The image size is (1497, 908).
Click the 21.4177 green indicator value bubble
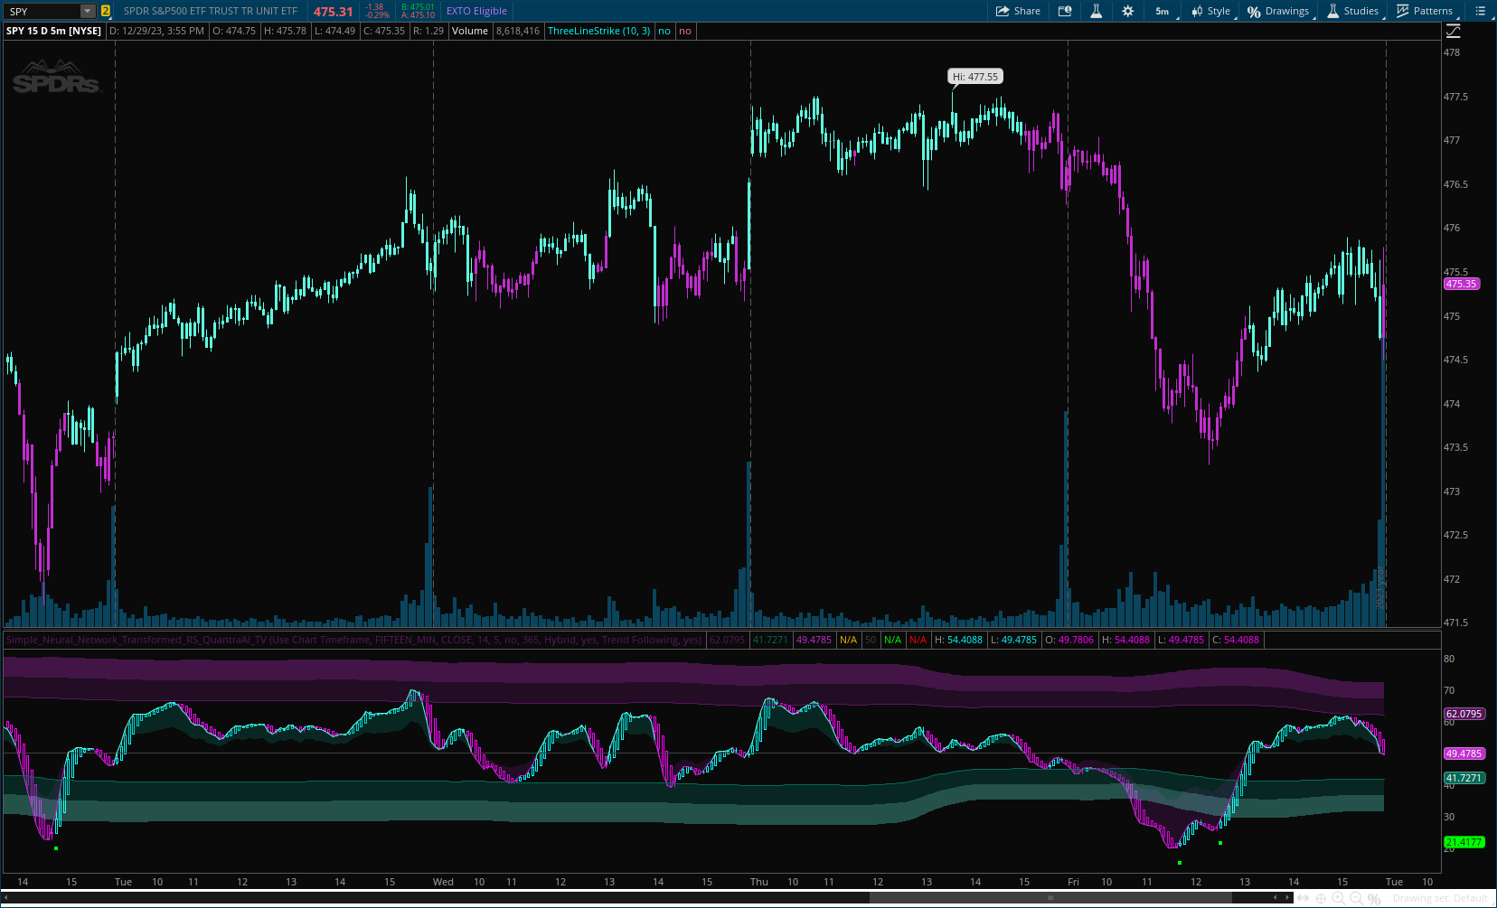[x=1464, y=842]
